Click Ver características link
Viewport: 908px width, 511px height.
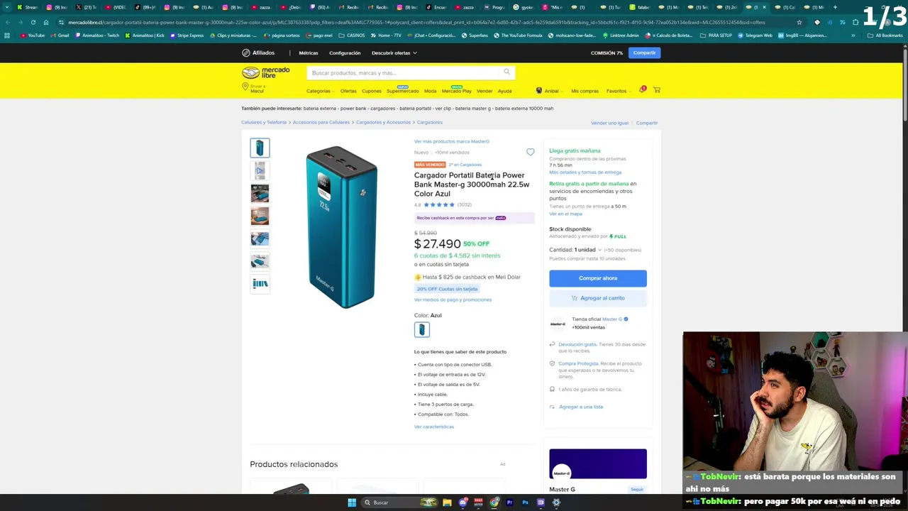tap(434, 427)
